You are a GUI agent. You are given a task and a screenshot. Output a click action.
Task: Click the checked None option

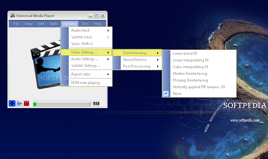point(199,94)
